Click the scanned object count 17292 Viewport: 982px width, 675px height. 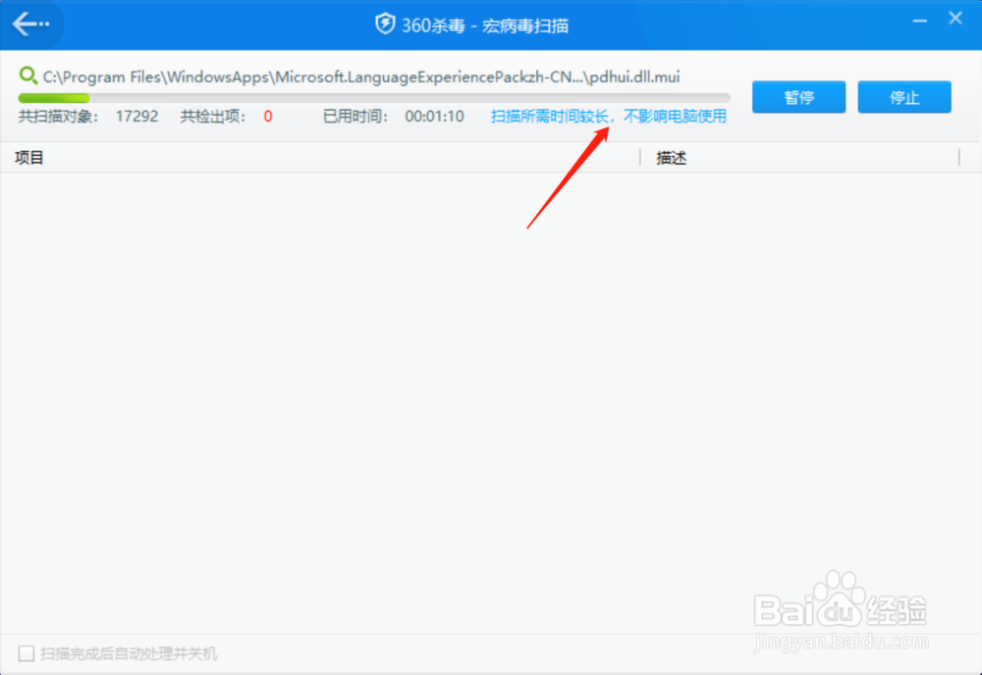click(136, 117)
